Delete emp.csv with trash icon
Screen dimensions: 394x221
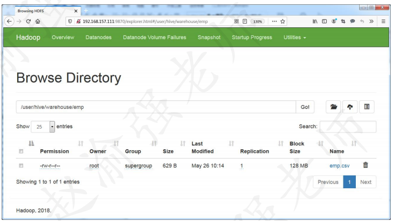click(366, 165)
